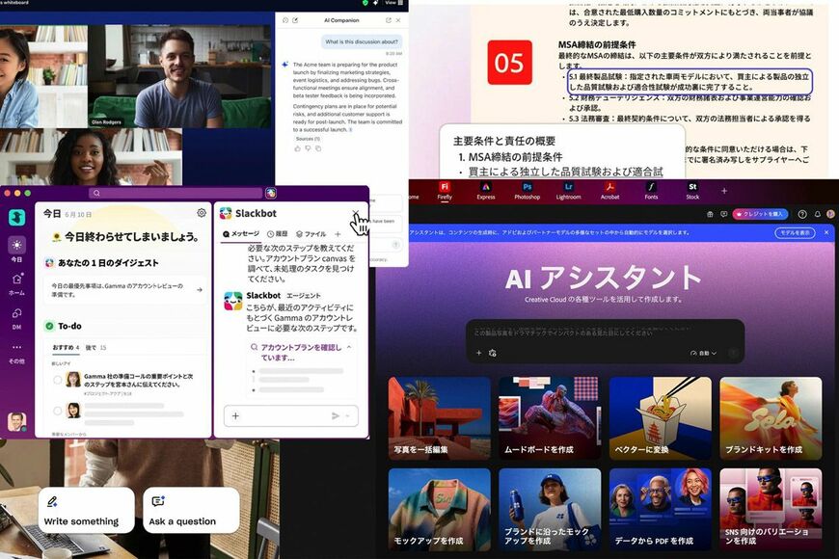Select the Slack 今日 sidebar icon
Image resolution: width=839 pixels, height=559 pixels.
point(16,250)
